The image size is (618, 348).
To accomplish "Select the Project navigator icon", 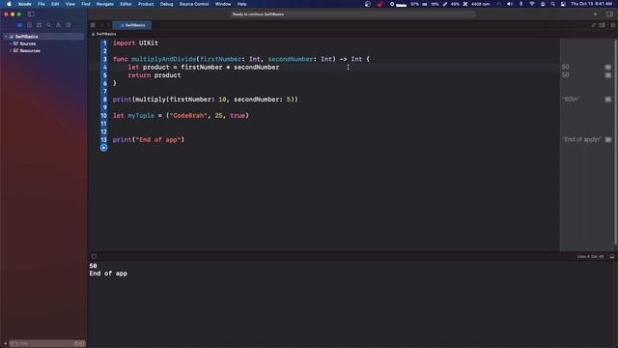I will 19,25.
